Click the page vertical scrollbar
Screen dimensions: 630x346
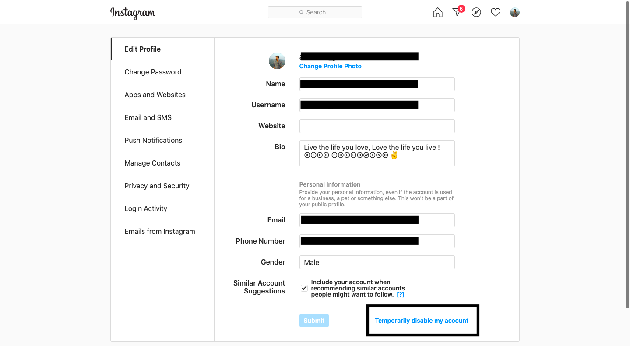pos(627,155)
